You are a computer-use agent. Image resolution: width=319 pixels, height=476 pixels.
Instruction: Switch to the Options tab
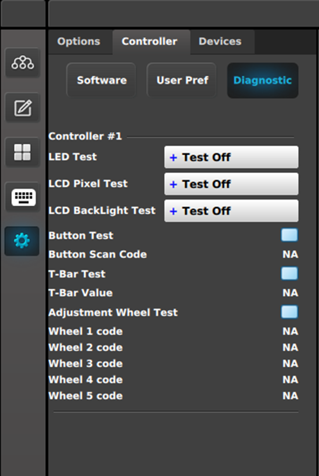(79, 42)
